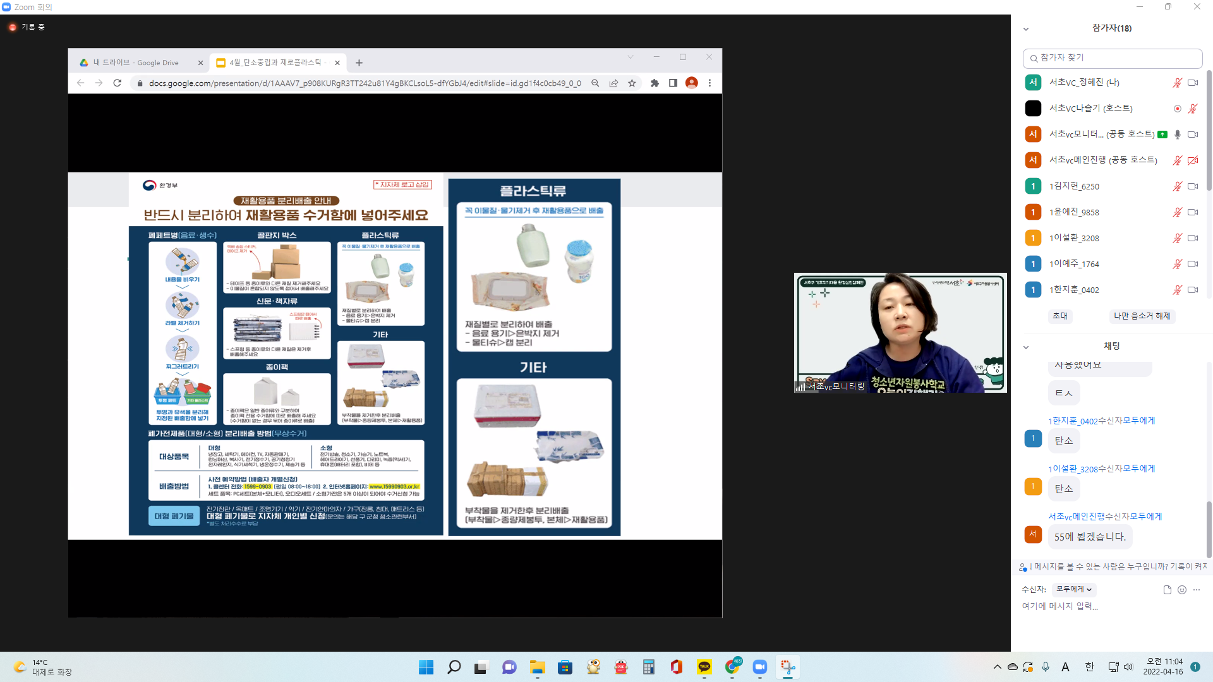Collapse the chat panel chevron
The width and height of the screenshot is (1213, 682).
point(1026,347)
